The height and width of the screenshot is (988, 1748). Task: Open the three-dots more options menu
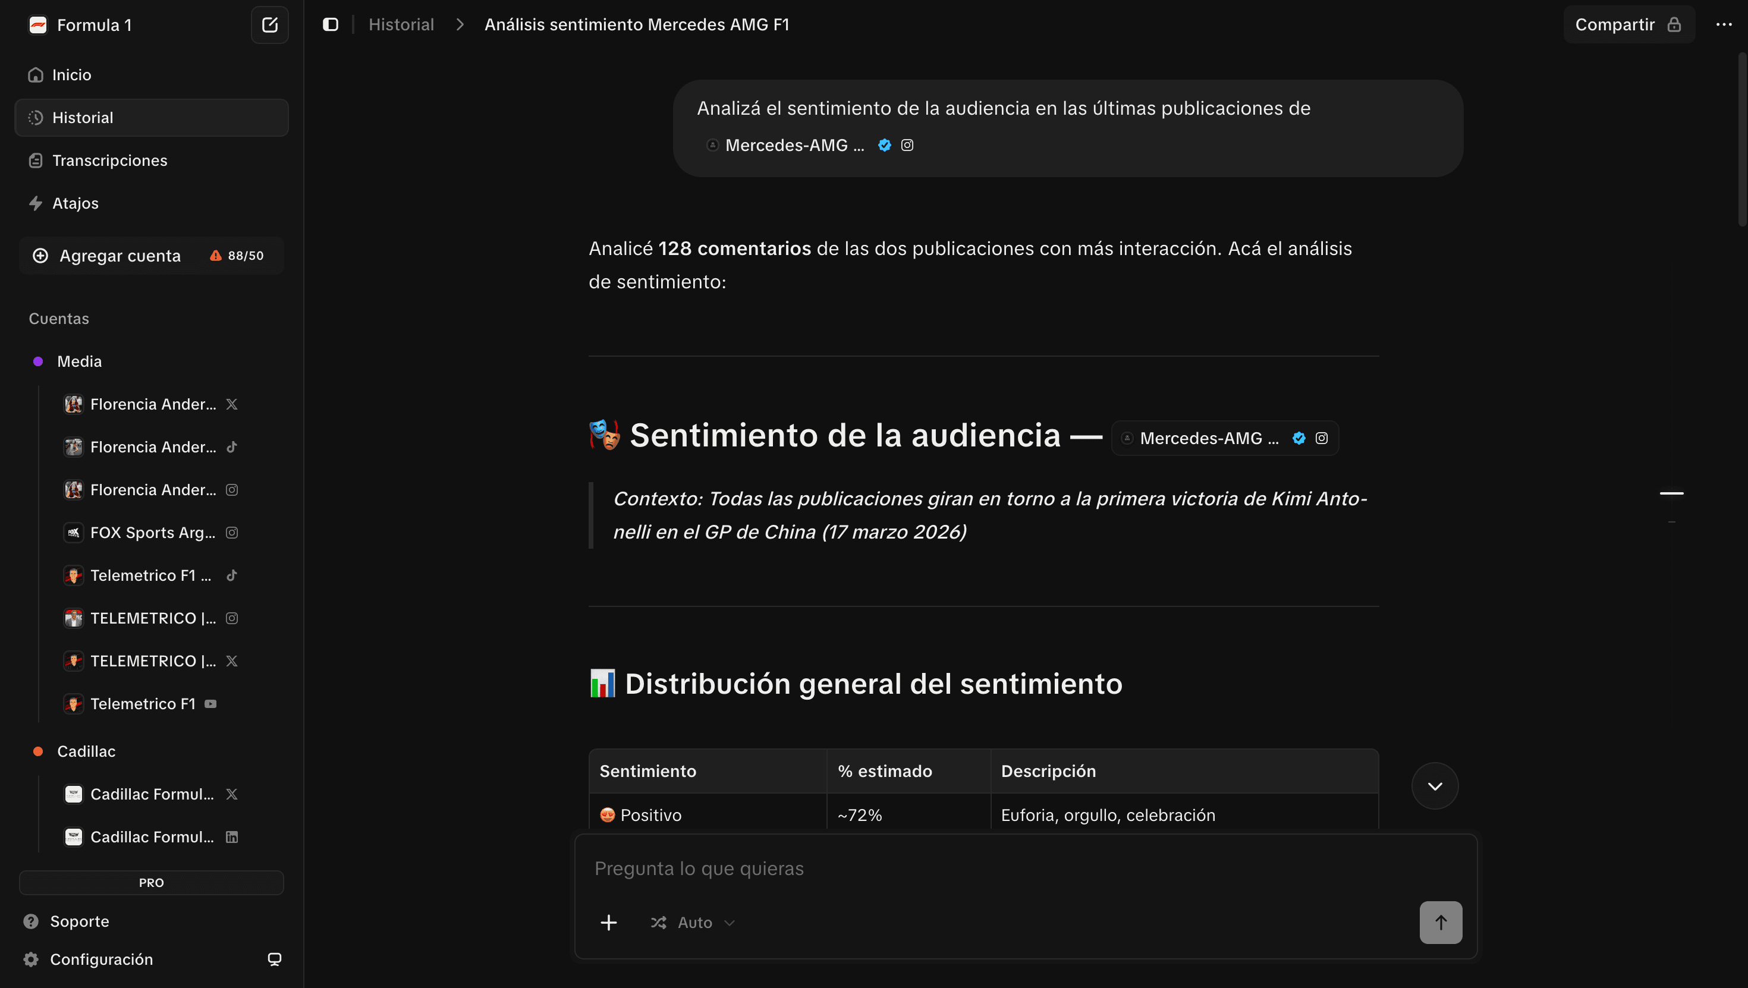point(1724,24)
